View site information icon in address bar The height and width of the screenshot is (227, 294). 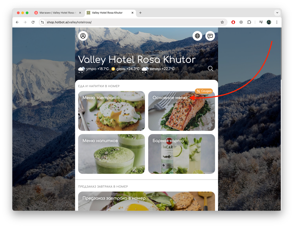(x=42, y=22)
